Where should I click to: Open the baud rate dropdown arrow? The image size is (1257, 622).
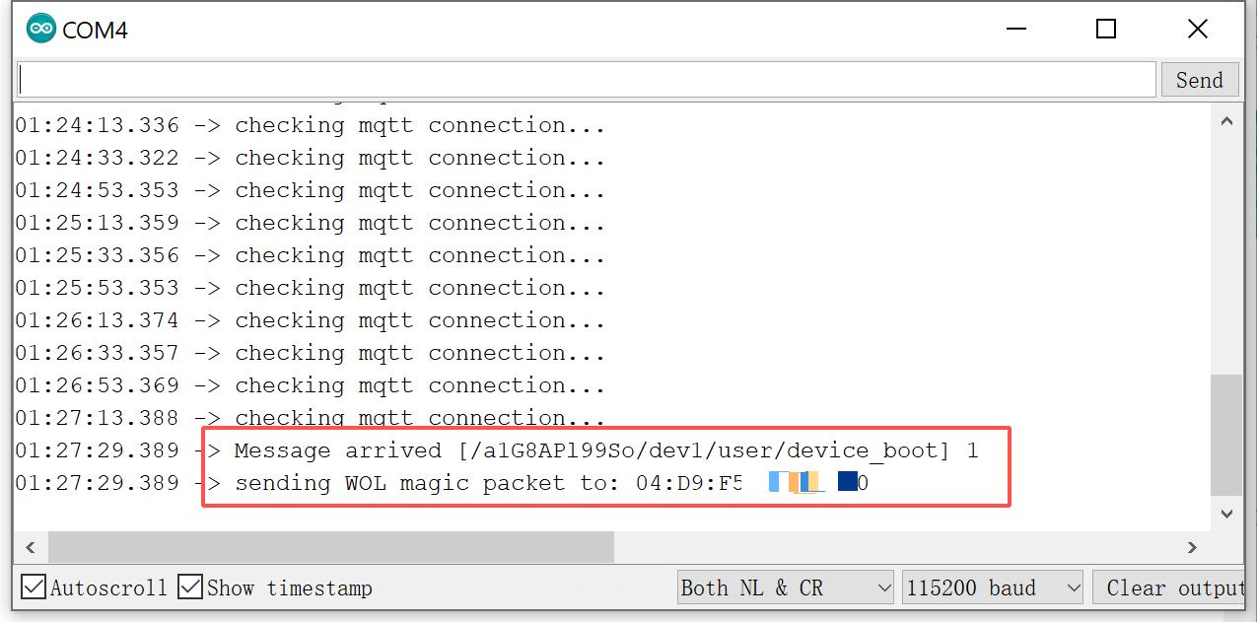point(1074,587)
